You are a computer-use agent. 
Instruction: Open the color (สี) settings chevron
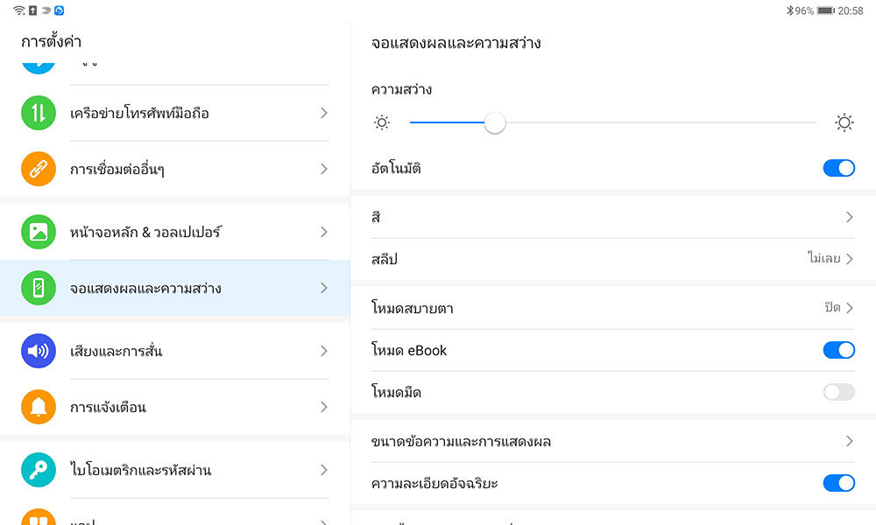(x=849, y=217)
